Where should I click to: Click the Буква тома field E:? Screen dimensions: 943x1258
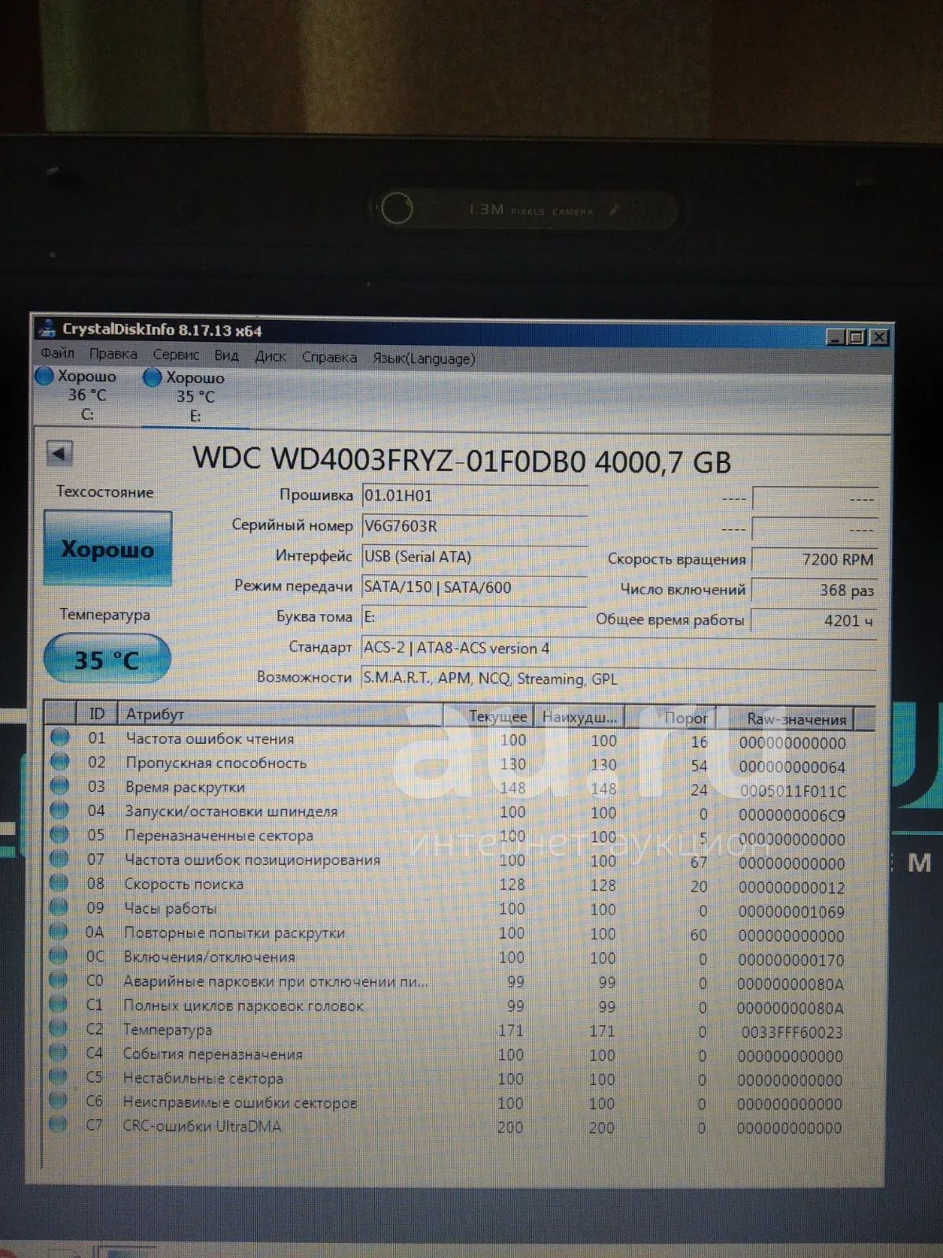click(475, 617)
